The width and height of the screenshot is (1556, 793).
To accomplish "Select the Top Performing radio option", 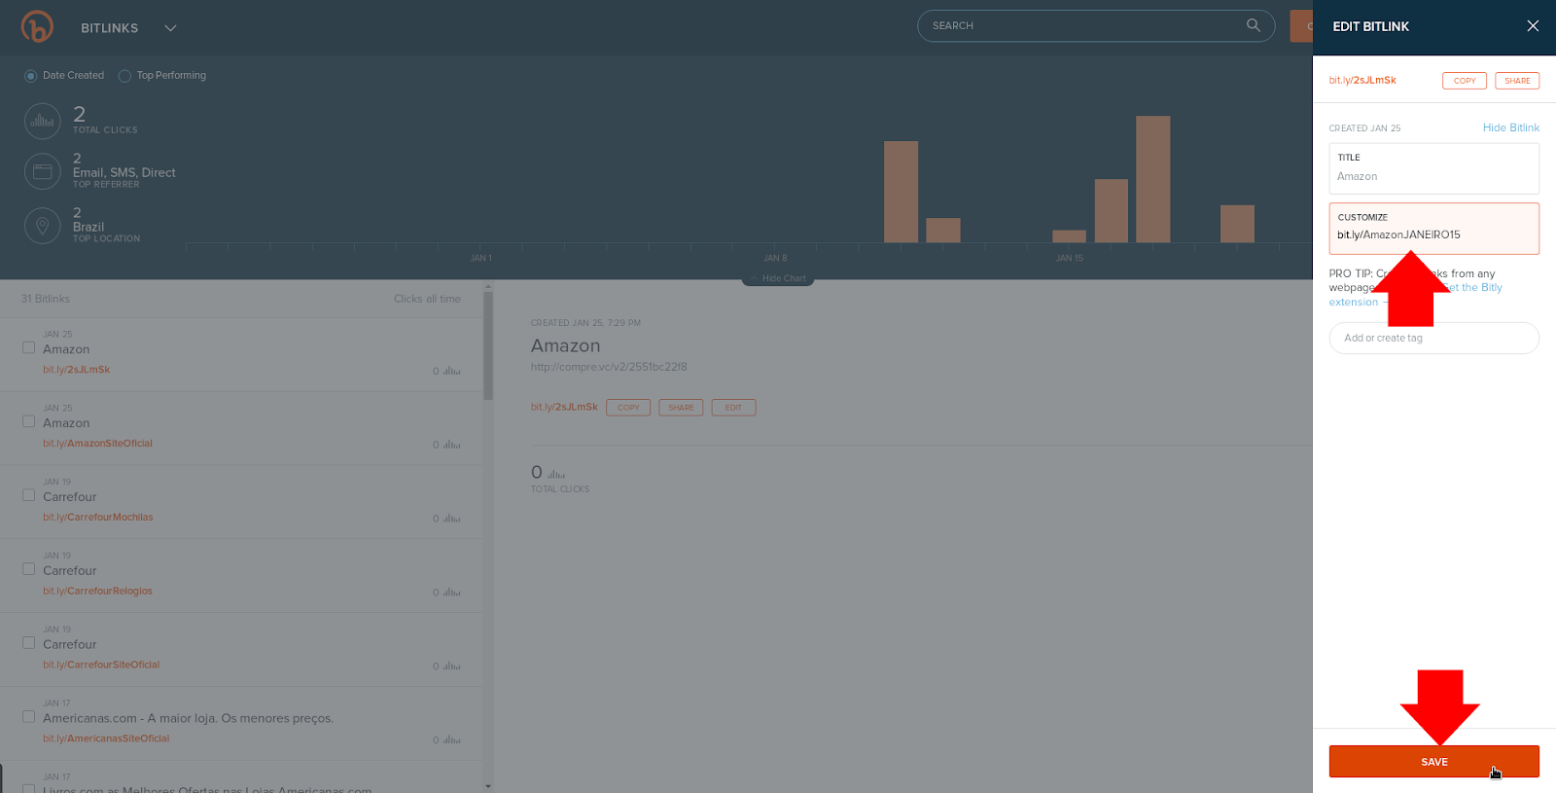I will point(124,76).
